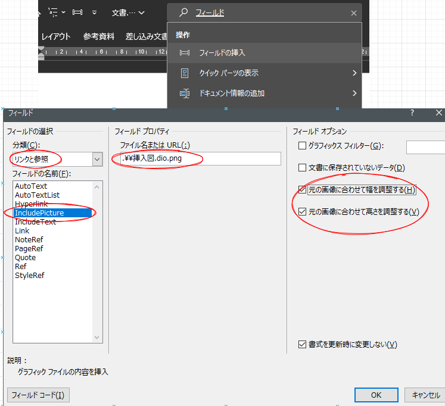Click the field list scroll down arrow
The width and height of the screenshot is (445, 406).
pyautogui.click(x=97, y=337)
